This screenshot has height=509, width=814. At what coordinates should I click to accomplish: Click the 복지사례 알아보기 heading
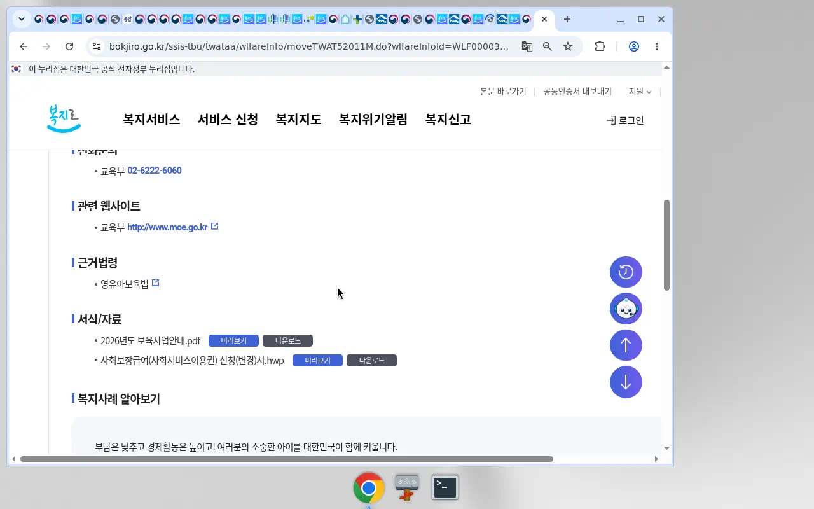(119, 399)
